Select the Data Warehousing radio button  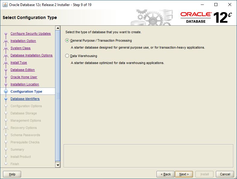pos(67,56)
